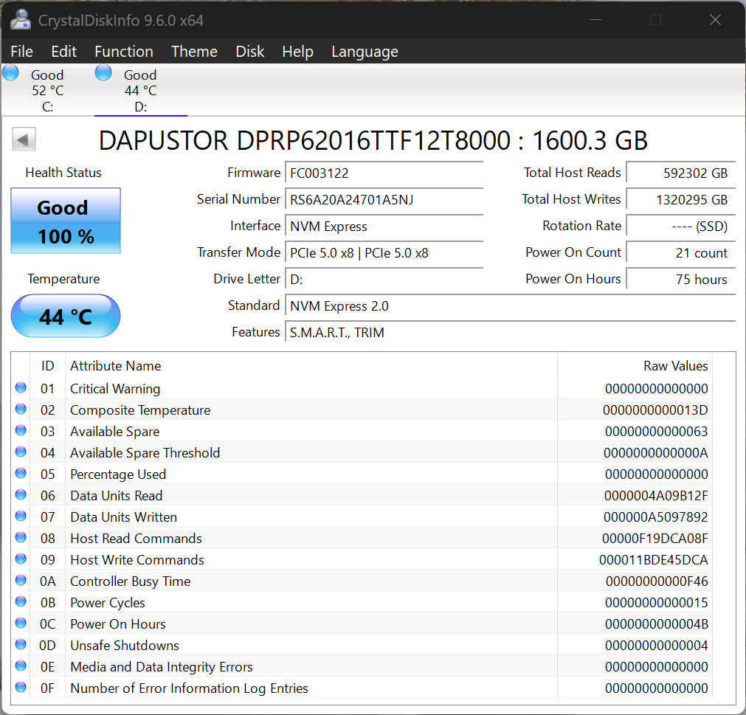This screenshot has height=715, width=746.
Task: Click status icon beside Unsafe Shutdowns
Action: pos(21,645)
